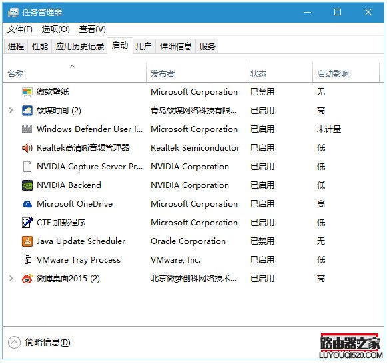Viewport: 387px width, 364px height.
Task: Click 已启用 status of NVIDIA Backend
Action: (262, 185)
